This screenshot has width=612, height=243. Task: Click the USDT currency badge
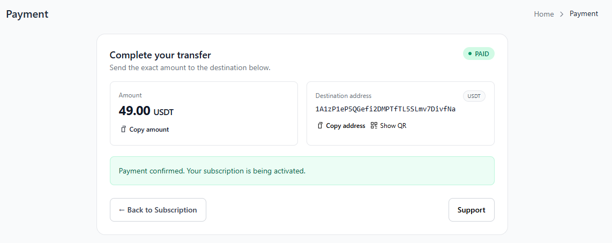pos(474,96)
